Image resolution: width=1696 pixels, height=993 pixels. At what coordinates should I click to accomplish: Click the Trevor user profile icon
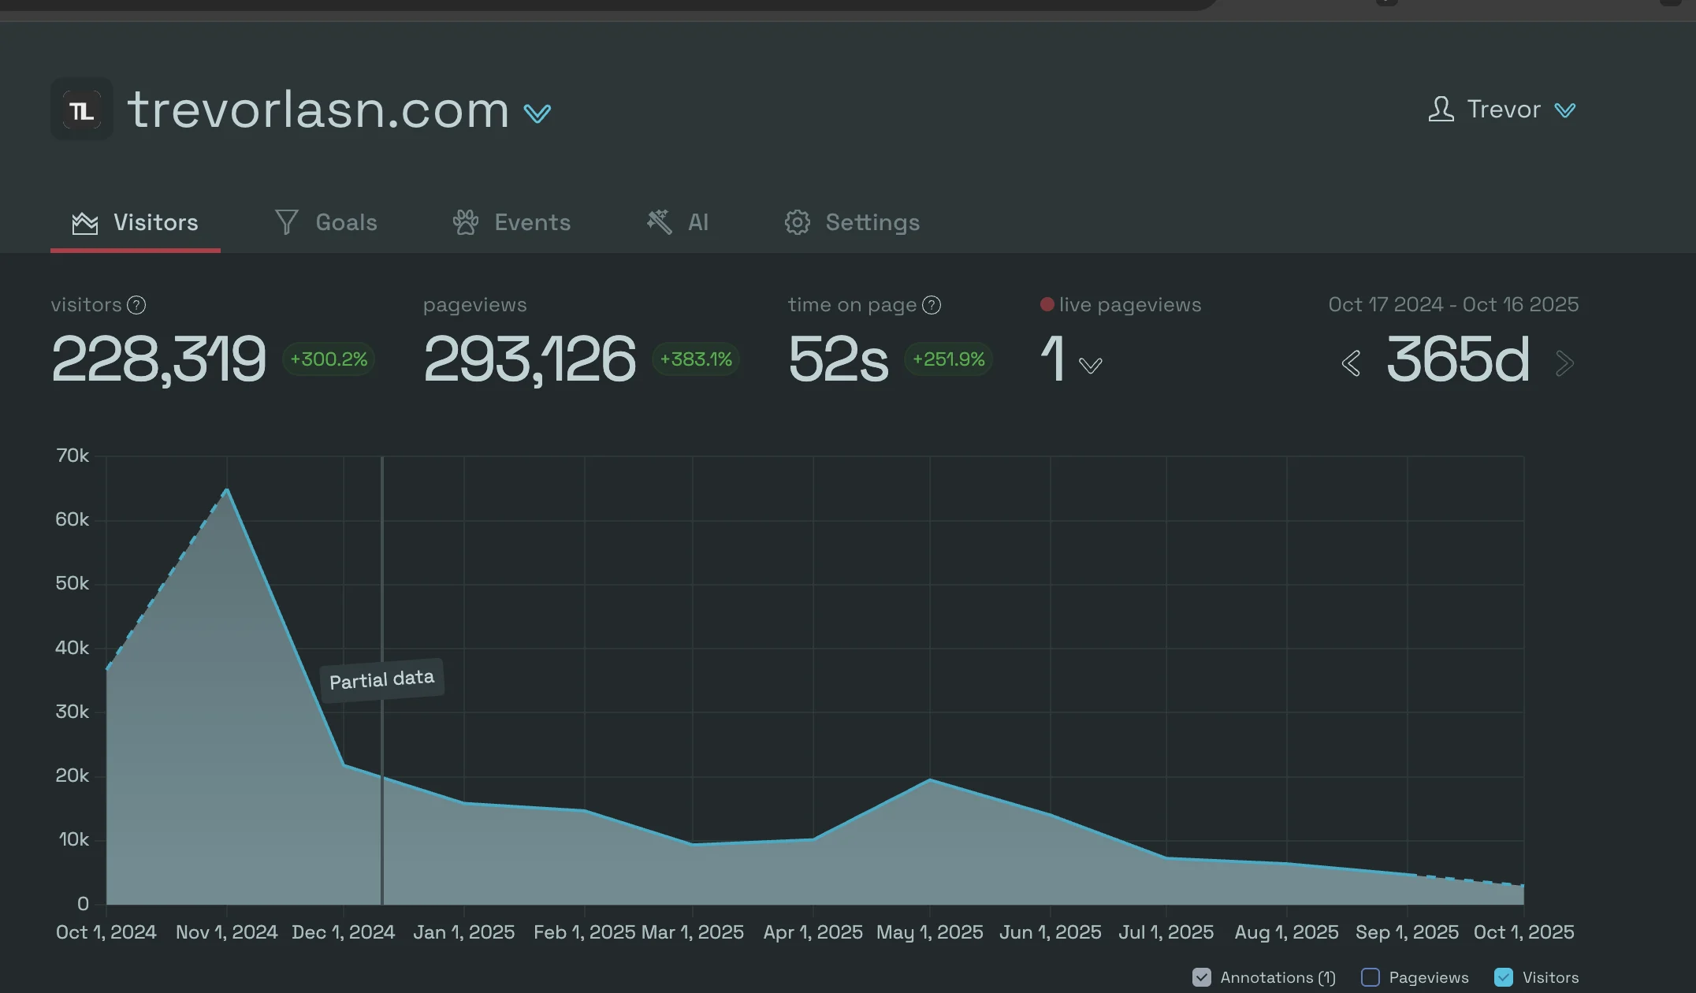pyautogui.click(x=1441, y=109)
